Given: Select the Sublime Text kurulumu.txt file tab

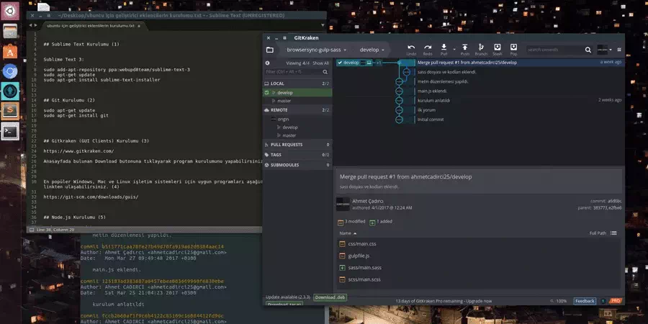Looking at the screenshot, I should point(91,26).
